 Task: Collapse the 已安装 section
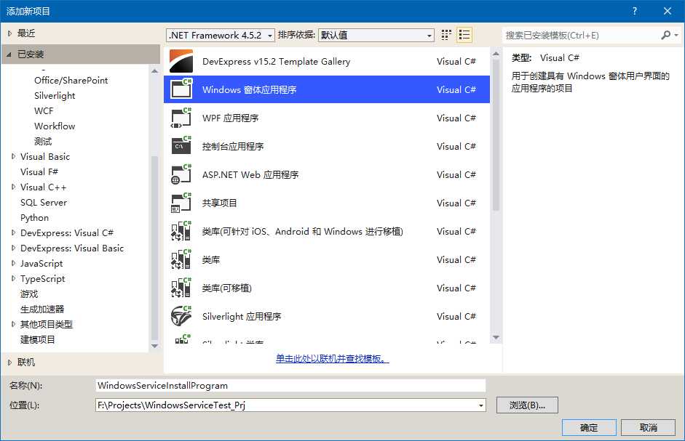click(x=9, y=54)
